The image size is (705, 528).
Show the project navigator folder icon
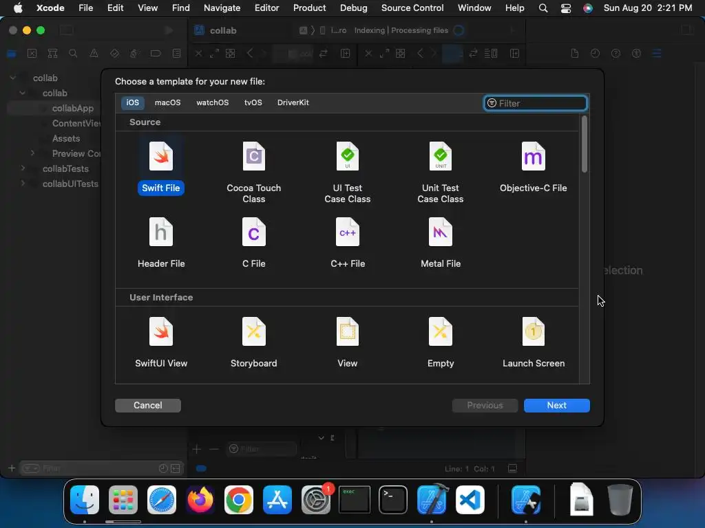click(x=12, y=54)
